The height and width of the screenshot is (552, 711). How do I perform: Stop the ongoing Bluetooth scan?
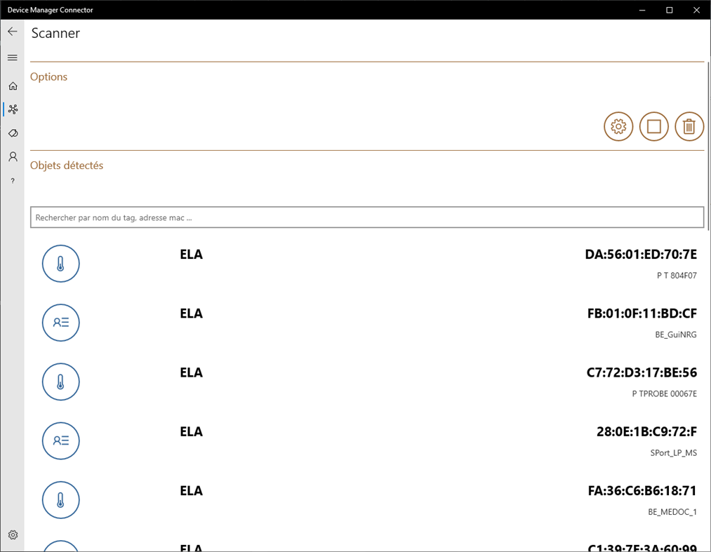click(x=653, y=126)
